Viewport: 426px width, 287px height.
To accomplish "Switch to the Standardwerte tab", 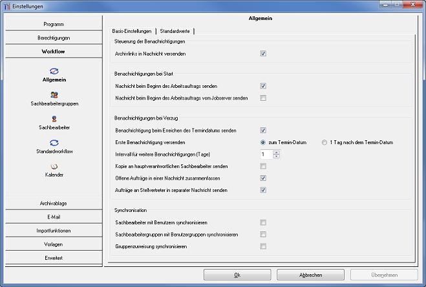I will tap(175, 31).
